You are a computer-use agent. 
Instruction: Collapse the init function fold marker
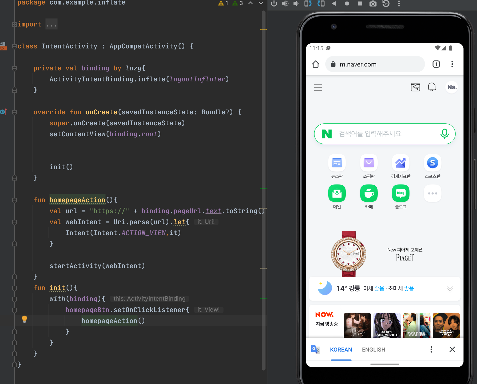click(14, 288)
